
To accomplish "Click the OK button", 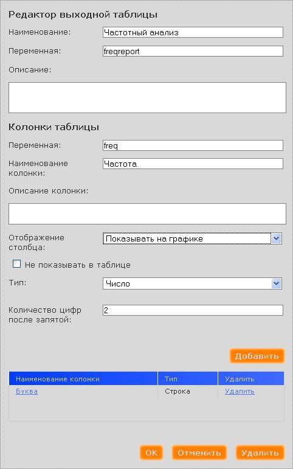I will (x=151, y=453).
